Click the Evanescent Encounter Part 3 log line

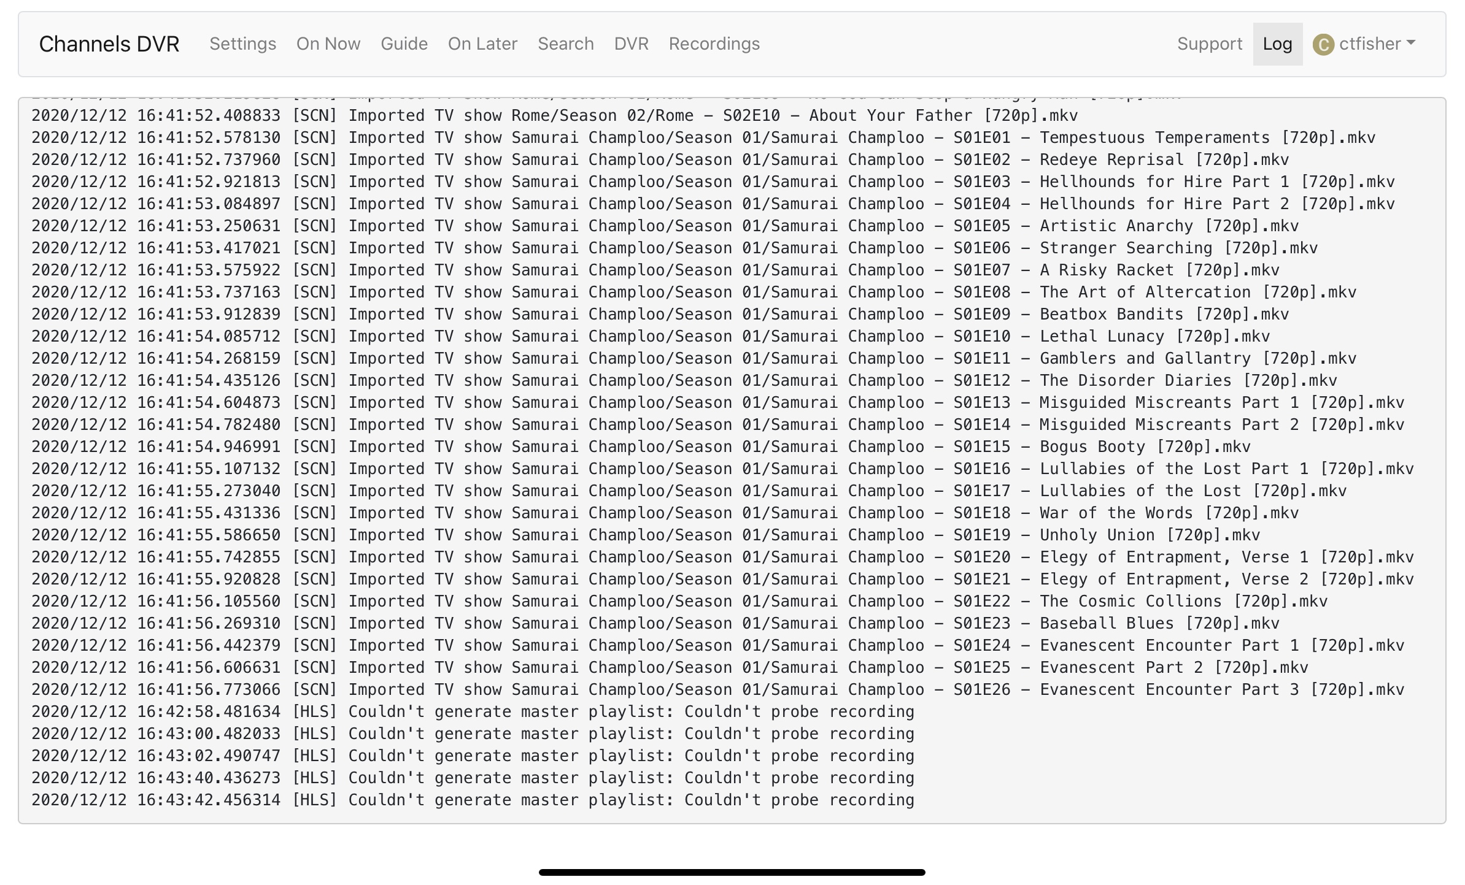pyautogui.click(x=717, y=690)
